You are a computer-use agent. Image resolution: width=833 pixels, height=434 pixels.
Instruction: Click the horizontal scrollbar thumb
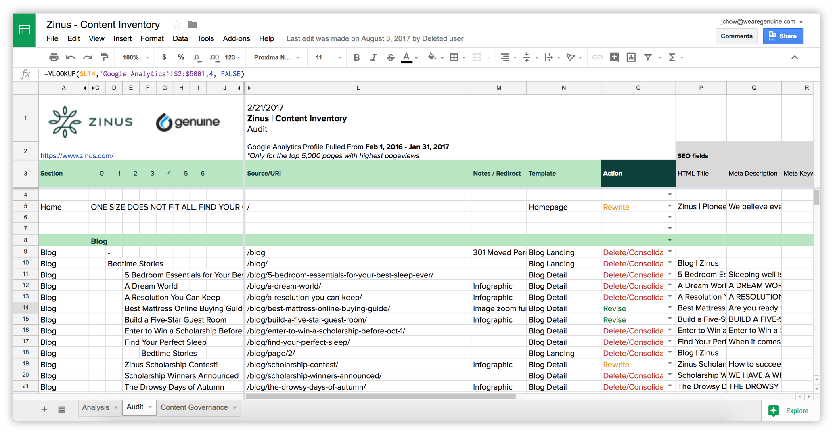tap(381, 396)
